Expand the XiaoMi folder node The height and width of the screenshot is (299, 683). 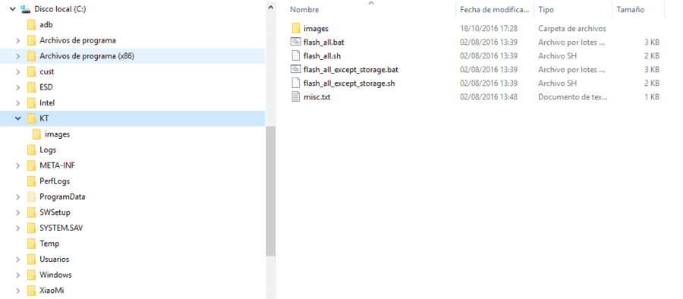point(18,291)
